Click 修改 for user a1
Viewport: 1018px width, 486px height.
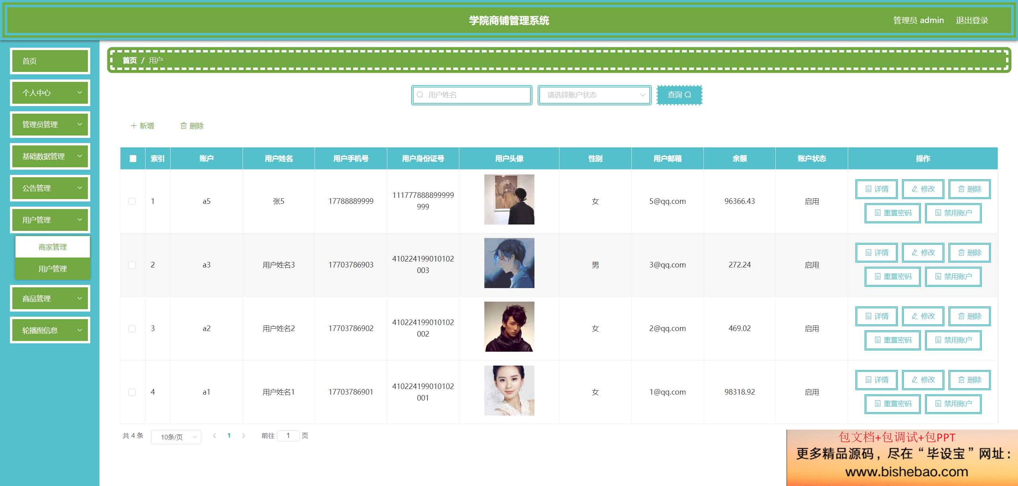tap(923, 380)
